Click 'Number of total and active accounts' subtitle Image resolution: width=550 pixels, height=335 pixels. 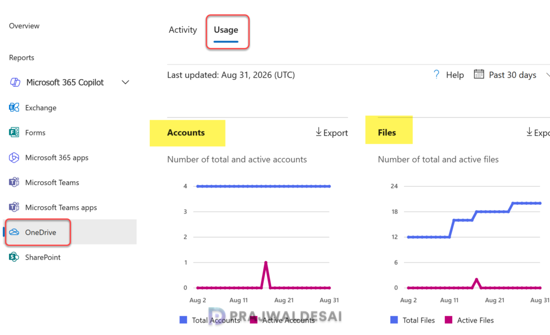click(x=237, y=159)
